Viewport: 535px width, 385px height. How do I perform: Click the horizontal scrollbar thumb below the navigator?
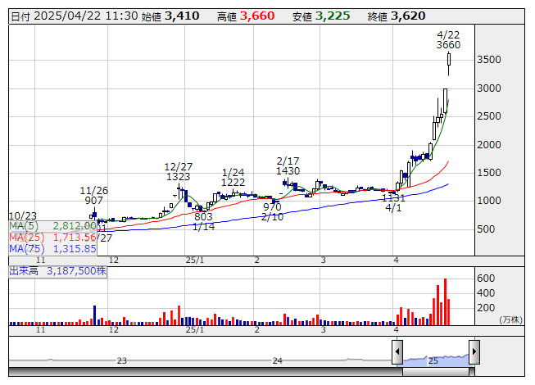[435, 372]
